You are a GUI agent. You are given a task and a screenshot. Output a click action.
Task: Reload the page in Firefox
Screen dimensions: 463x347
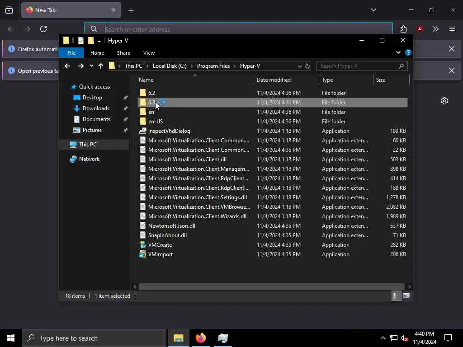[x=43, y=29]
